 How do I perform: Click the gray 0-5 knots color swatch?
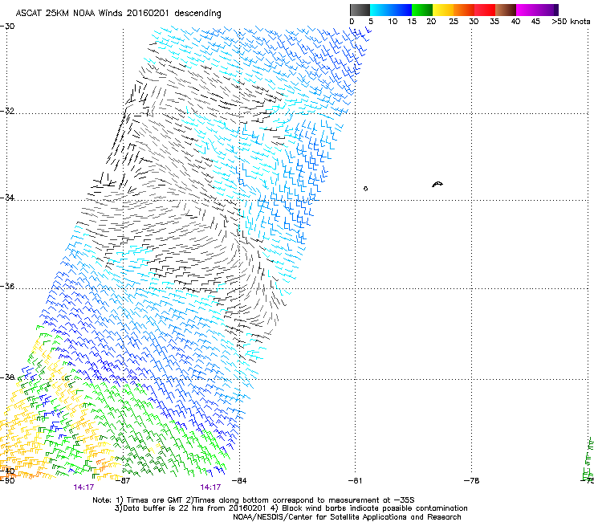pos(360,10)
